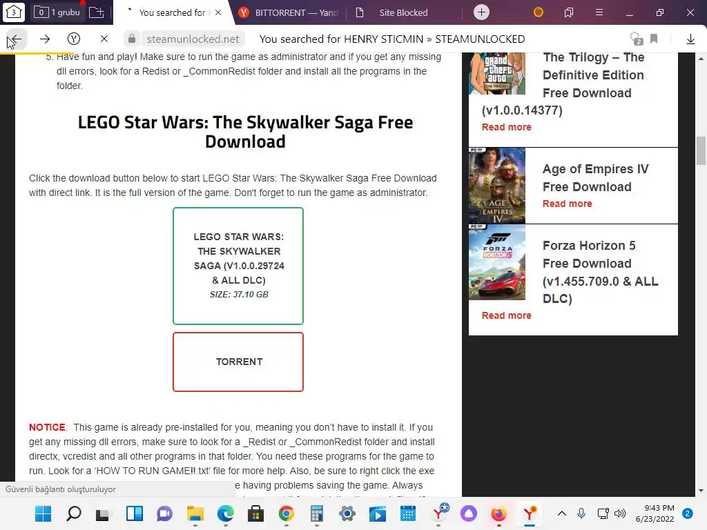Image resolution: width=707 pixels, height=530 pixels.
Task: Click the LEGO Star Wars download button
Action: 238,266
